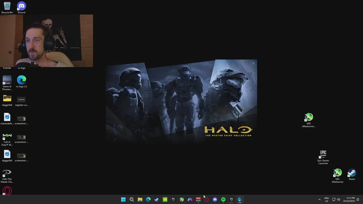Open ENG US language switcher
The image size is (363, 204).
coord(327,199)
